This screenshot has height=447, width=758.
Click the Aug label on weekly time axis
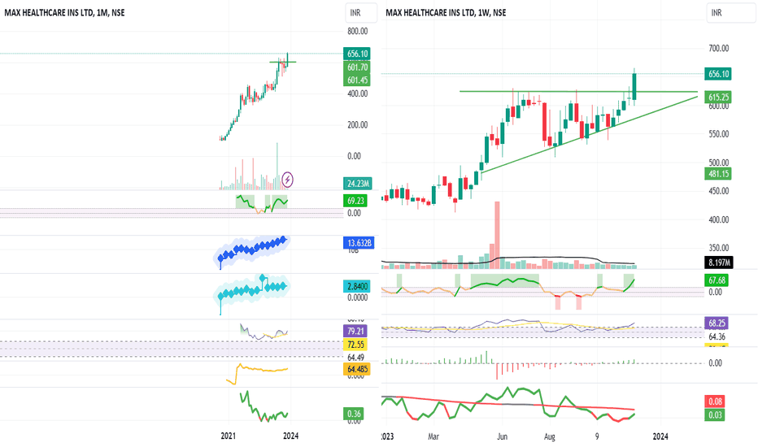[550, 436]
